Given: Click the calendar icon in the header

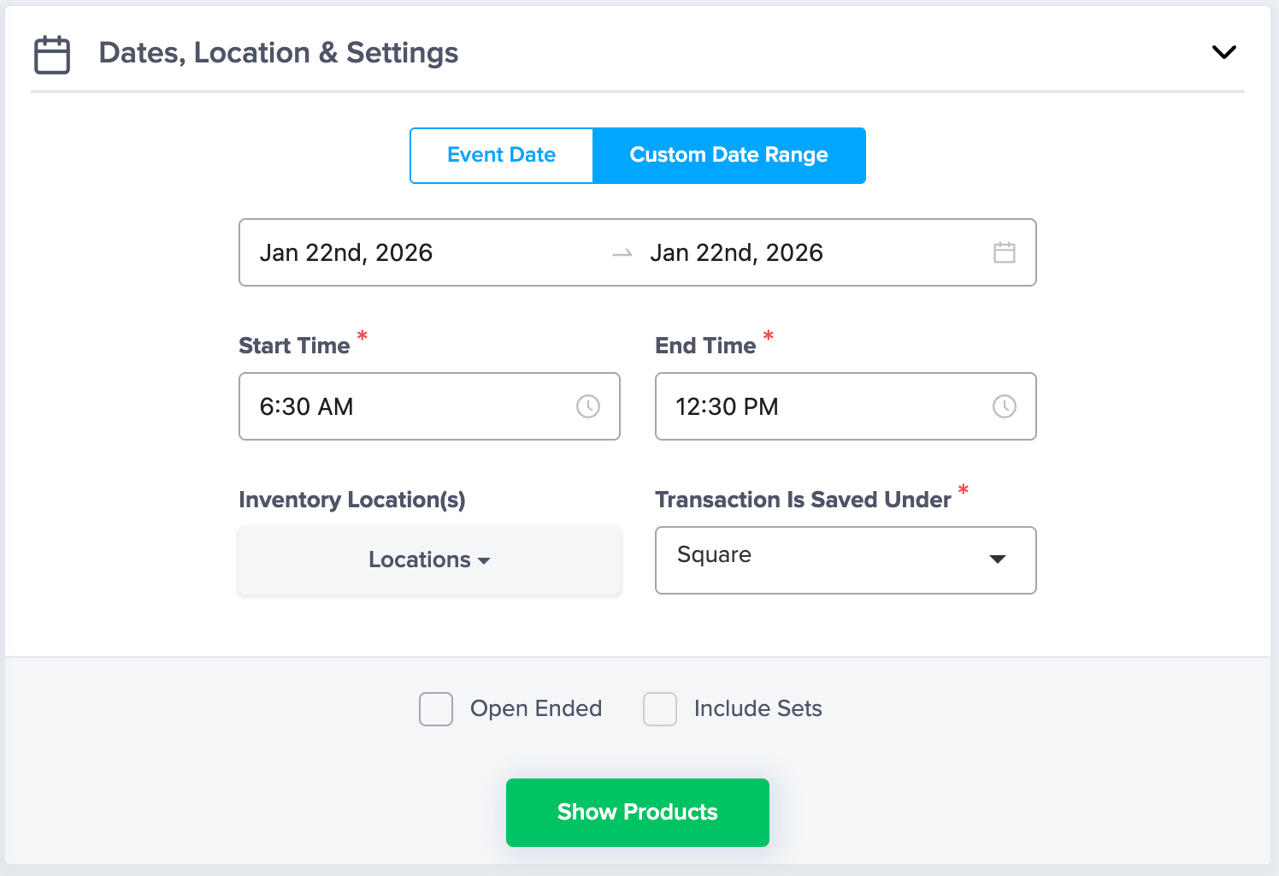Looking at the screenshot, I should tap(51, 55).
